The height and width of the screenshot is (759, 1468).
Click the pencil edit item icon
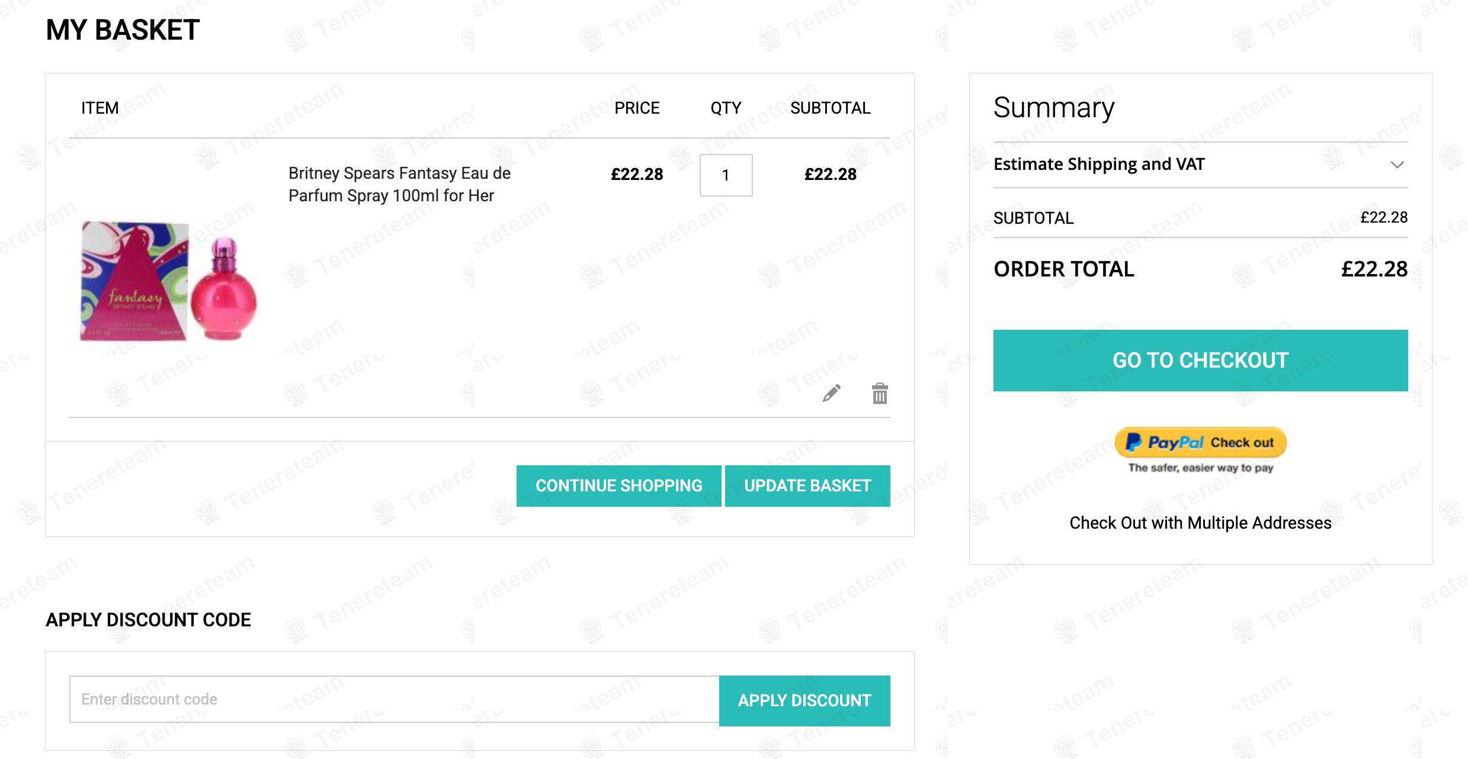[x=831, y=393]
